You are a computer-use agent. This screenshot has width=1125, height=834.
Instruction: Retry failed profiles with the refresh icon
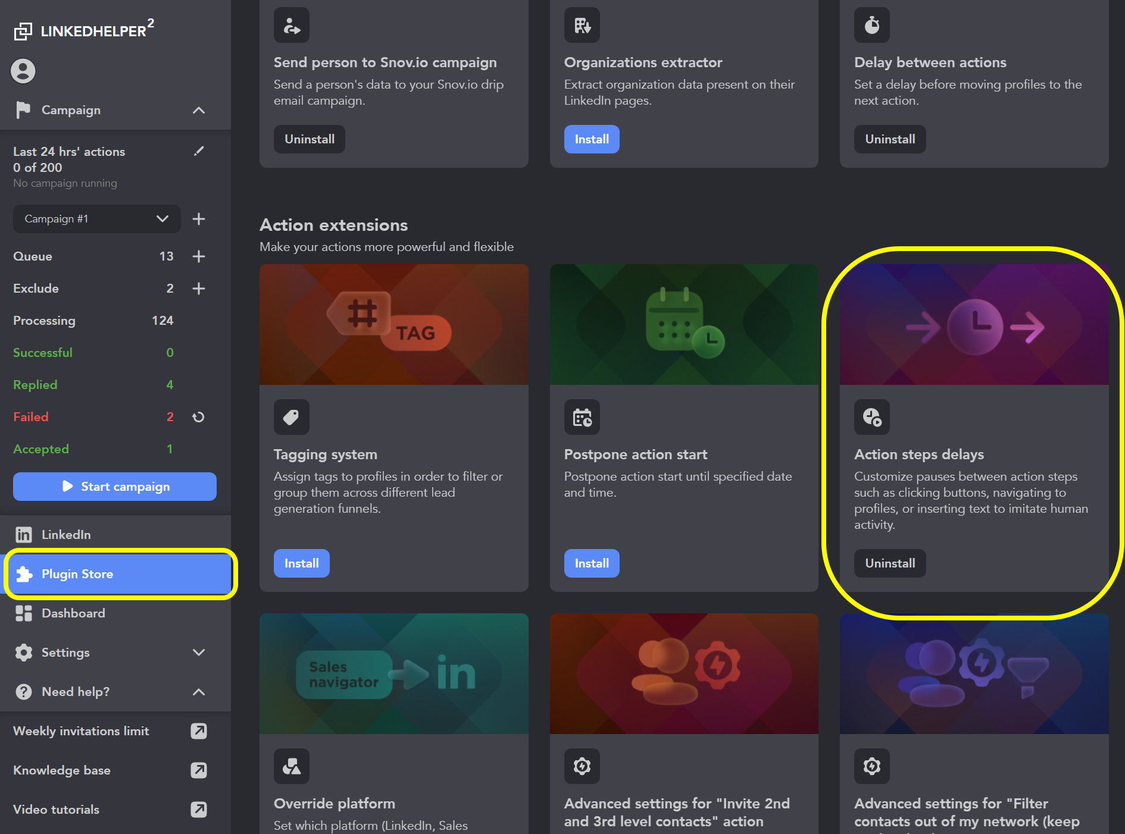199,417
